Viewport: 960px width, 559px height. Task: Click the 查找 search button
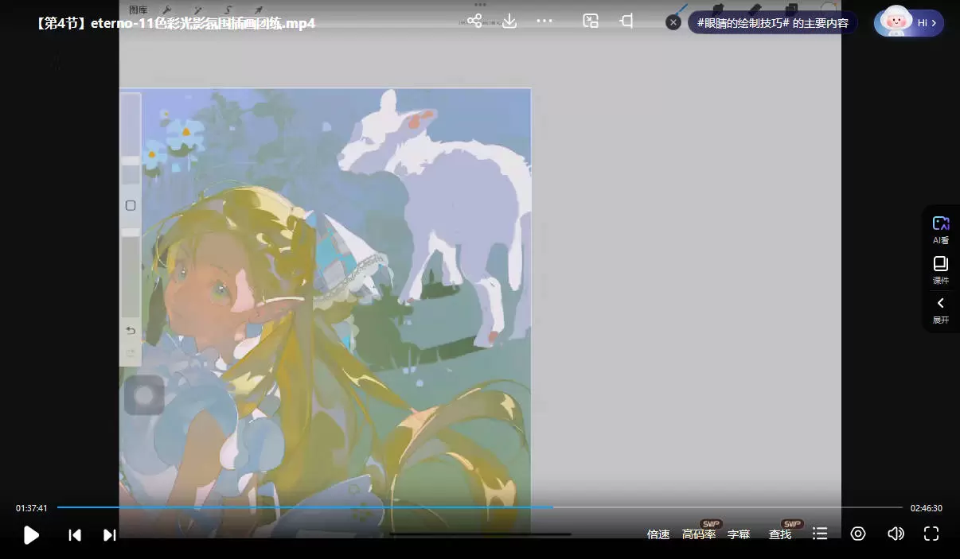click(x=780, y=534)
